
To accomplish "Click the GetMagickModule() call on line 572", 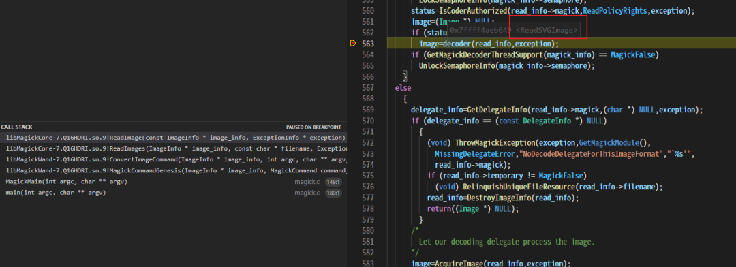I will click(x=611, y=142).
